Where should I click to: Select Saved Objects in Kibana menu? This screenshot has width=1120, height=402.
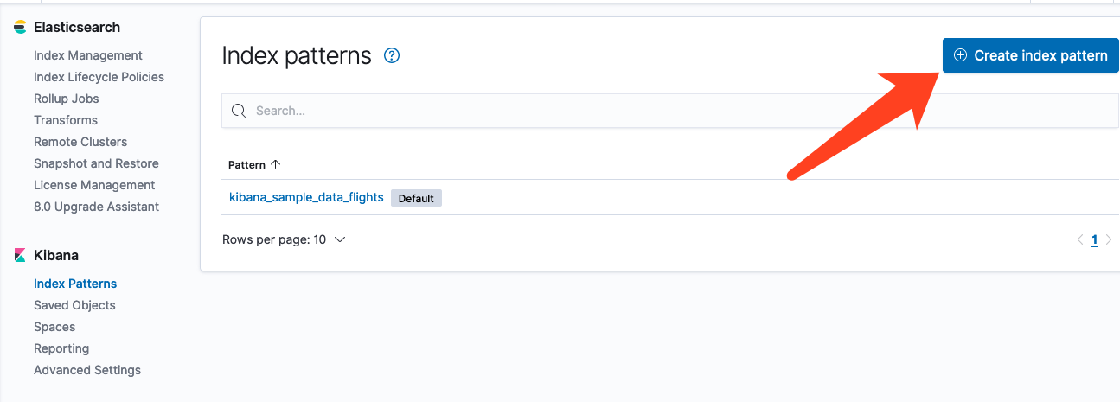[x=74, y=305]
